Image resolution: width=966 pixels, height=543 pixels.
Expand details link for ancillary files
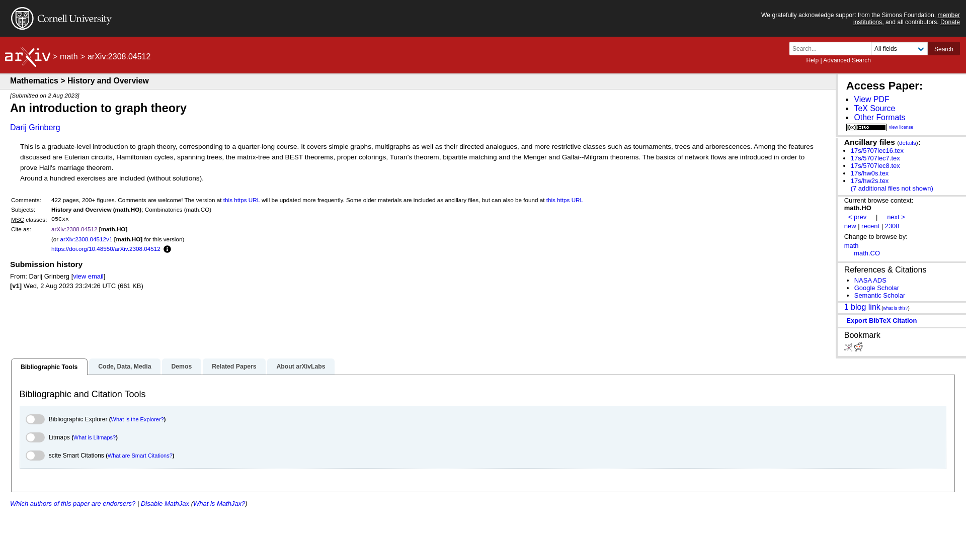pyautogui.click(x=907, y=143)
